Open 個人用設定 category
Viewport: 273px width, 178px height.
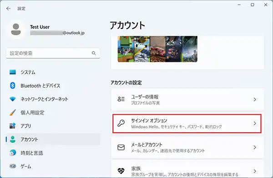tap(53, 112)
